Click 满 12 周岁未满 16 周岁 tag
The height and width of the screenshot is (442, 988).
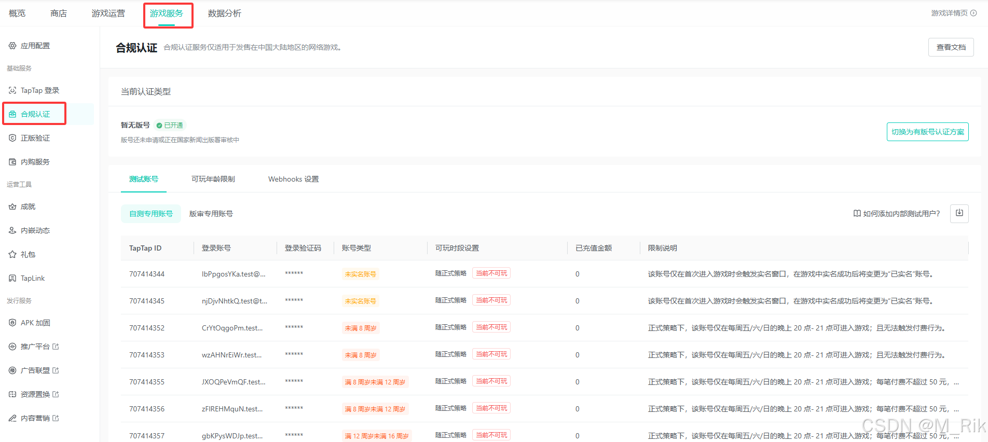[x=377, y=436]
